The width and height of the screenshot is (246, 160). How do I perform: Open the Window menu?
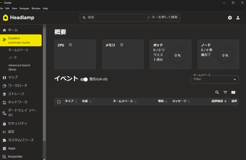pos(36,9)
